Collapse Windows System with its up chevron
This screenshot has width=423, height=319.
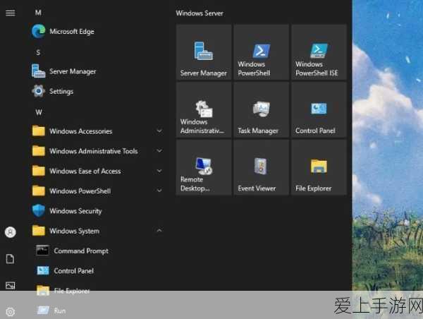[x=159, y=230]
